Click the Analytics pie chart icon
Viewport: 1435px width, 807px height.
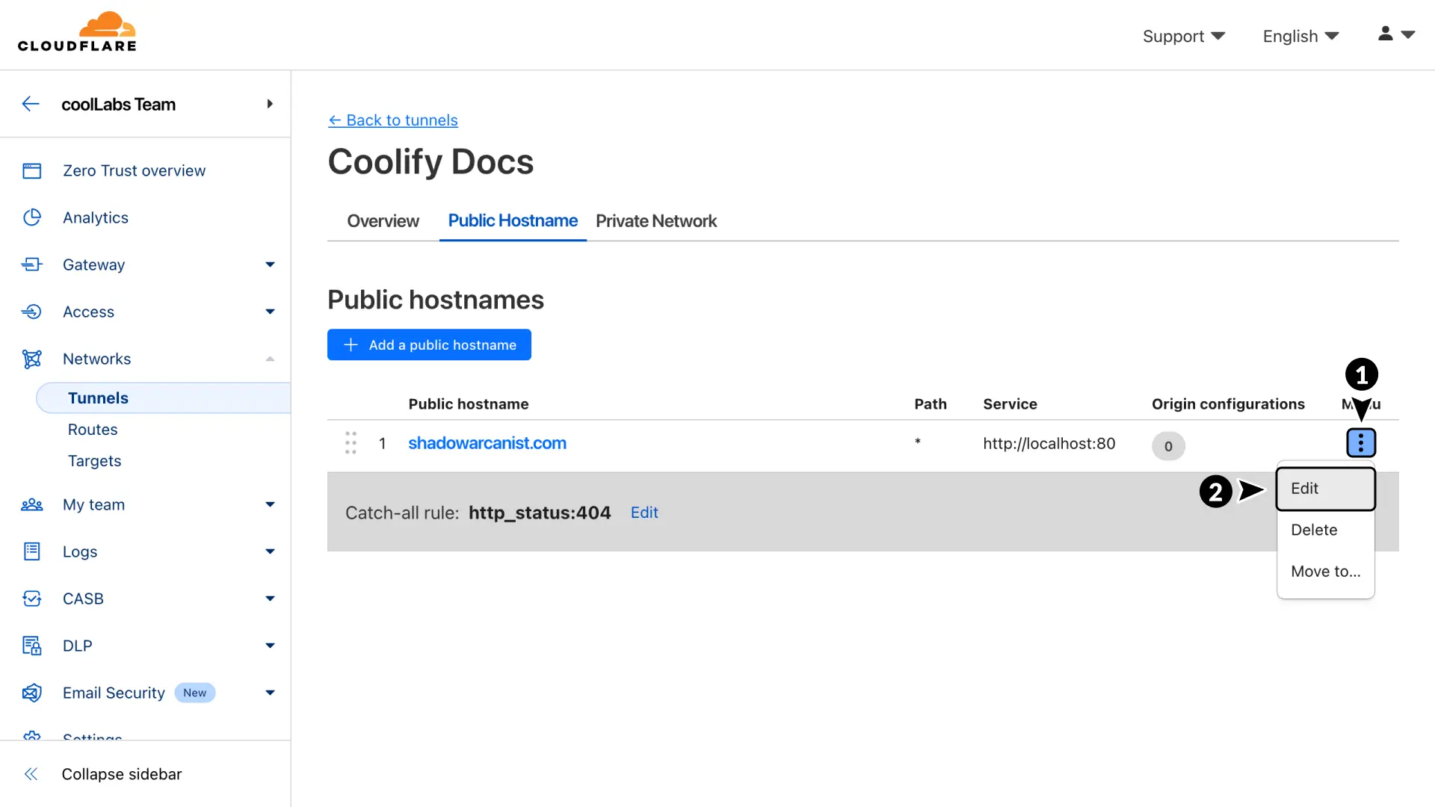[31, 217]
